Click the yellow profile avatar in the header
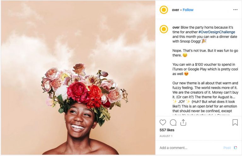This screenshot has height=156, width=242. tap(164, 10)
